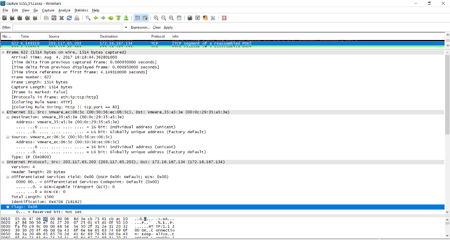Restart the running capture icon
This screenshot has height=240, width=450.
tap(35, 18)
